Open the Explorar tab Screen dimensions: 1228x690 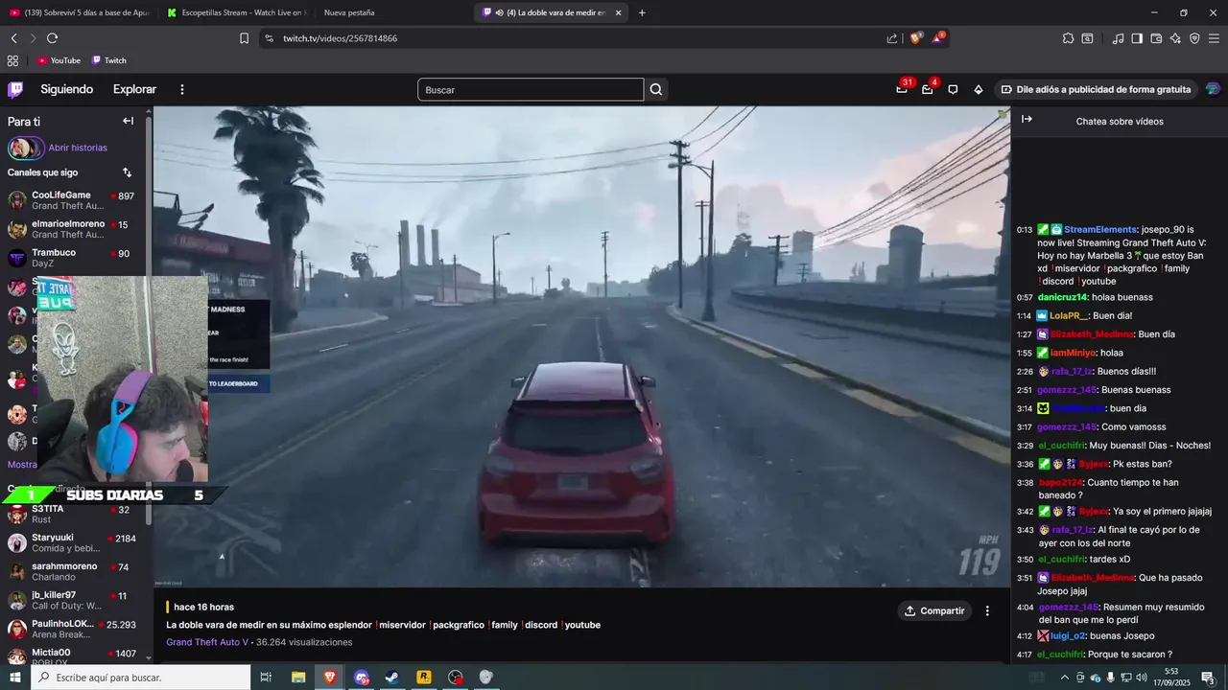pos(134,89)
